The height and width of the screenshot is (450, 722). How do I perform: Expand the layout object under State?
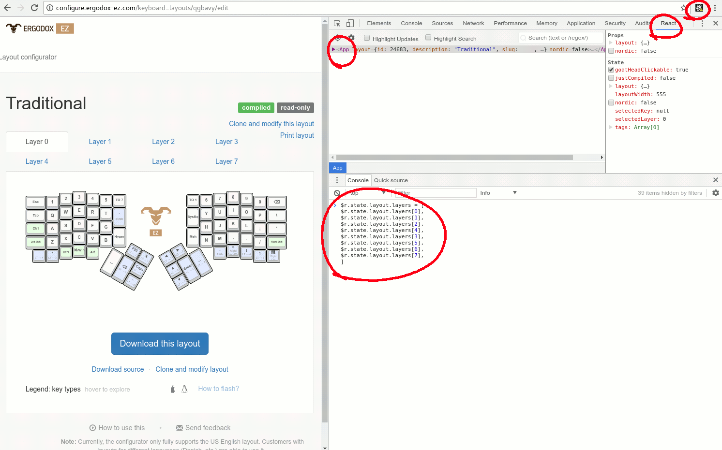[611, 86]
